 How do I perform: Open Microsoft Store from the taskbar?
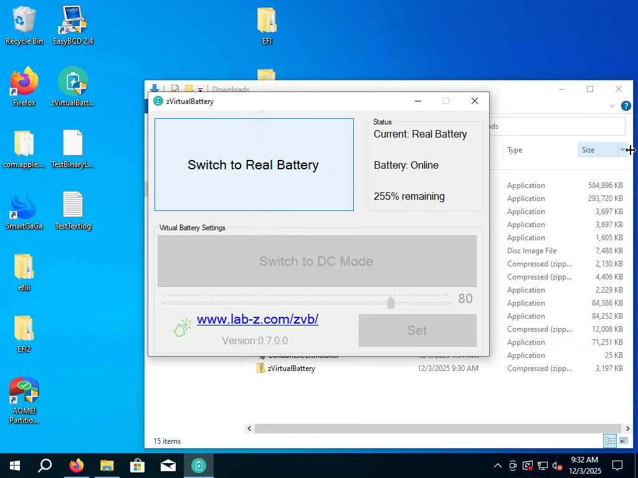coord(138,466)
